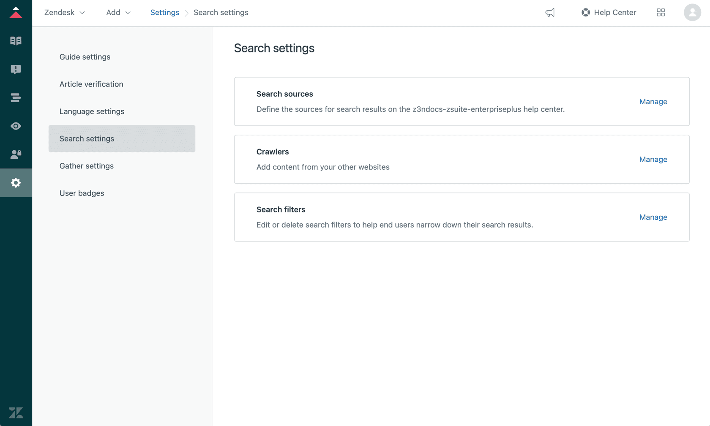
Task: Click the announcements megaphone icon
Action: tap(550, 13)
